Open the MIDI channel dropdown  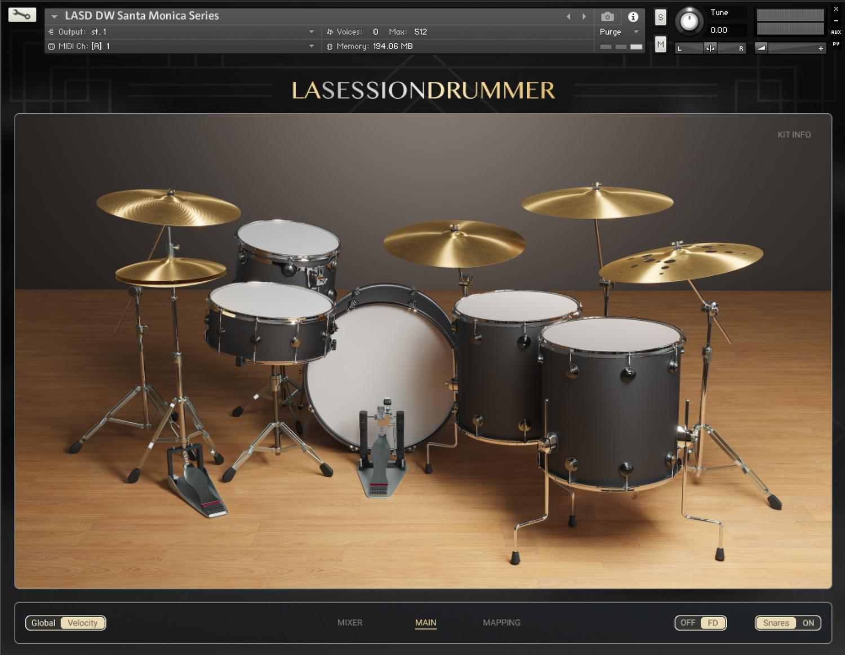[312, 46]
